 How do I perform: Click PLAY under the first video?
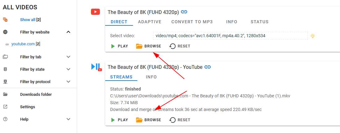(119, 46)
